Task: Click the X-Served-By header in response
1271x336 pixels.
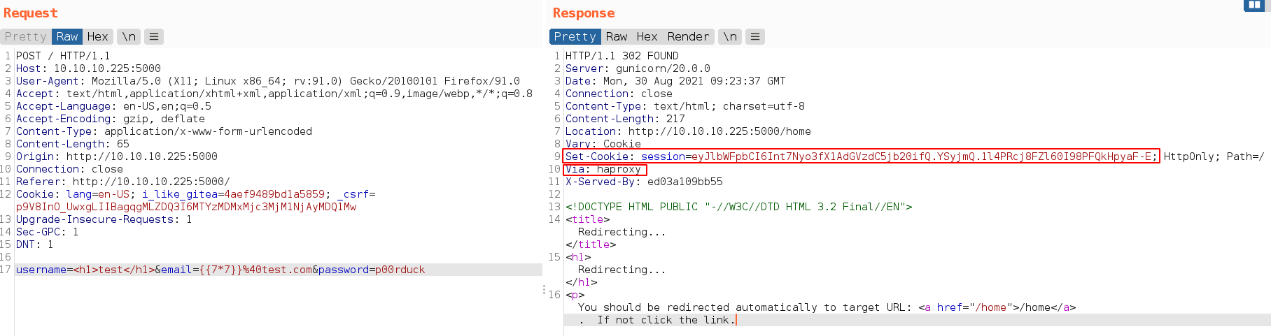Action: point(644,182)
